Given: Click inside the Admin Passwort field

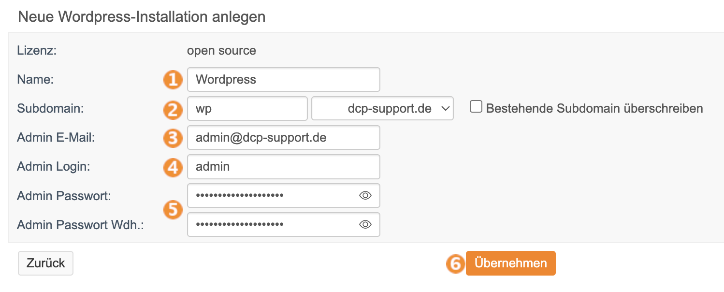Looking at the screenshot, I should coord(271,195).
